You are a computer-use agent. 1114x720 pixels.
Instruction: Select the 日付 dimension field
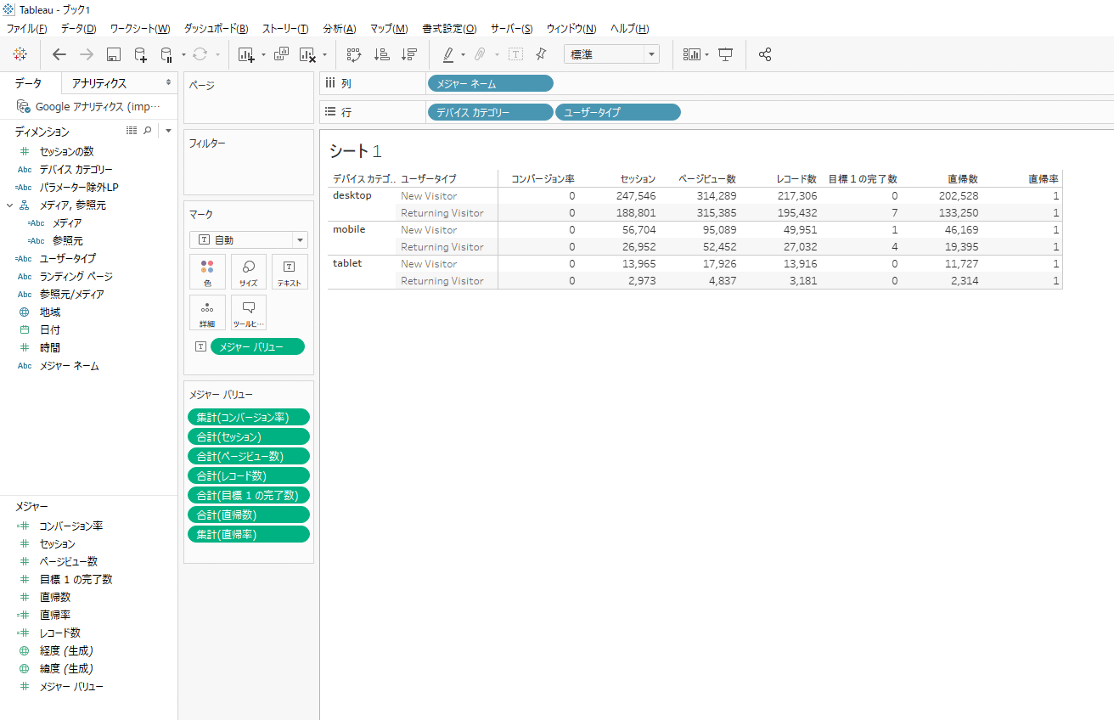point(49,329)
